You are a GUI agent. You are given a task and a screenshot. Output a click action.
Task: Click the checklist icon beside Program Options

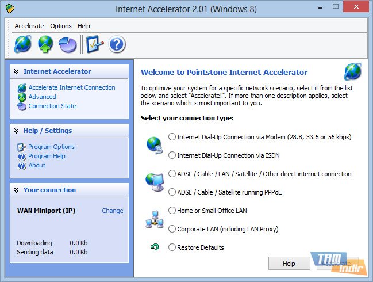pyautogui.click(x=21, y=147)
